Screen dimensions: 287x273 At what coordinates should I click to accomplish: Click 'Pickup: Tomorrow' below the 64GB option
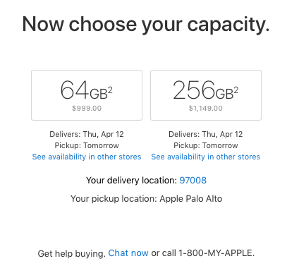(87, 145)
